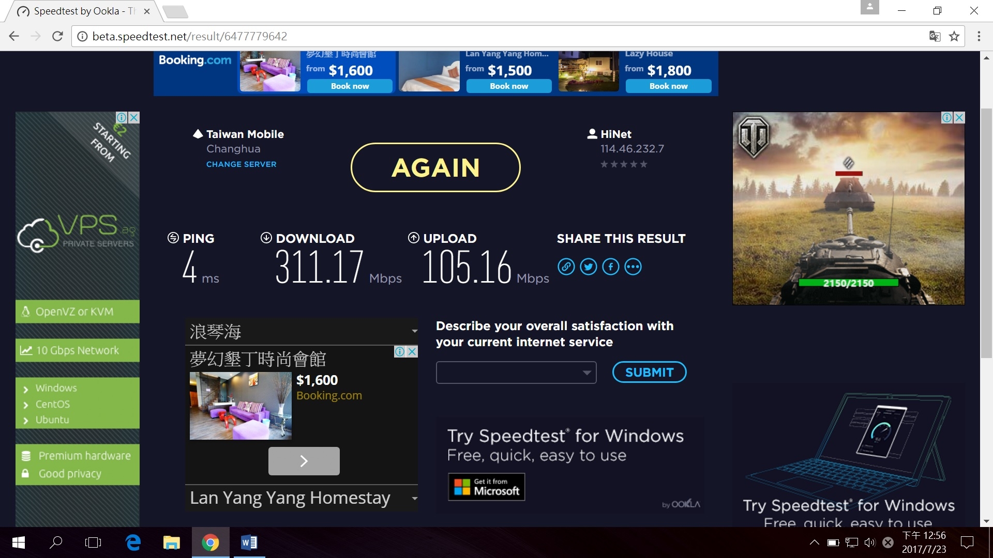Click Book now for Lan Yang $1,500
This screenshot has width=993, height=558.
pos(509,86)
